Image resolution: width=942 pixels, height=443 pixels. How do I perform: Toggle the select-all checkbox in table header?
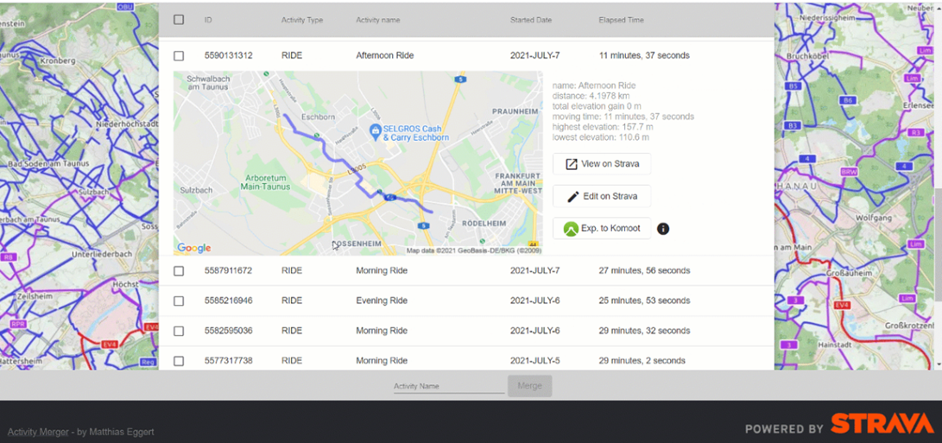click(179, 20)
